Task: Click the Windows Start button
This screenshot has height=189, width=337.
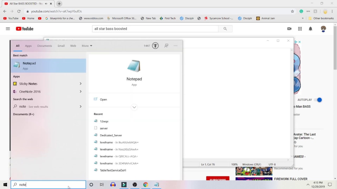Action: point(5,185)
